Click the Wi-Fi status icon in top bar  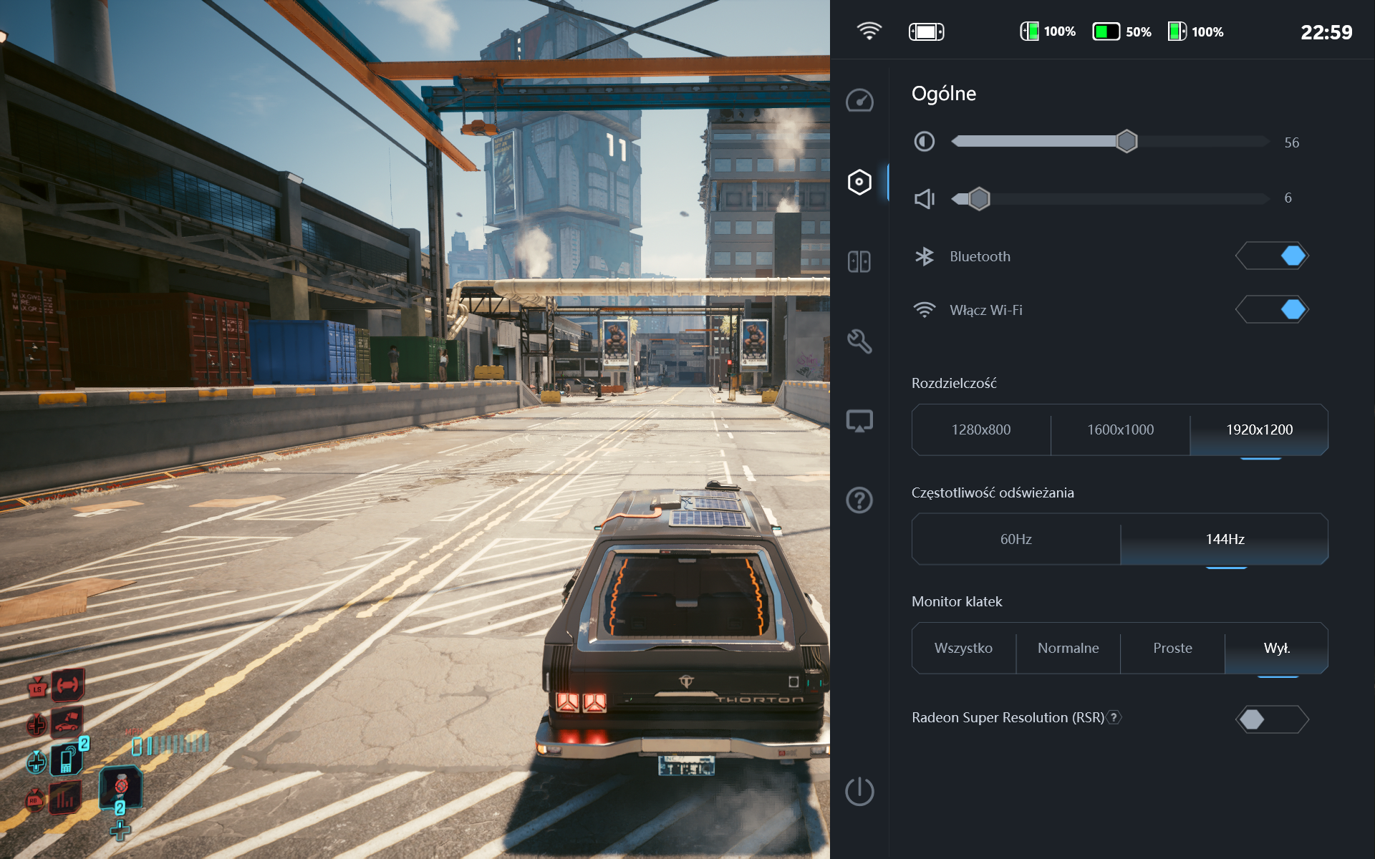point(869,31)
